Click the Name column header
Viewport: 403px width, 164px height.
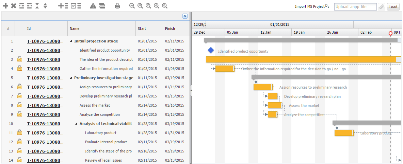coord(102,29)
